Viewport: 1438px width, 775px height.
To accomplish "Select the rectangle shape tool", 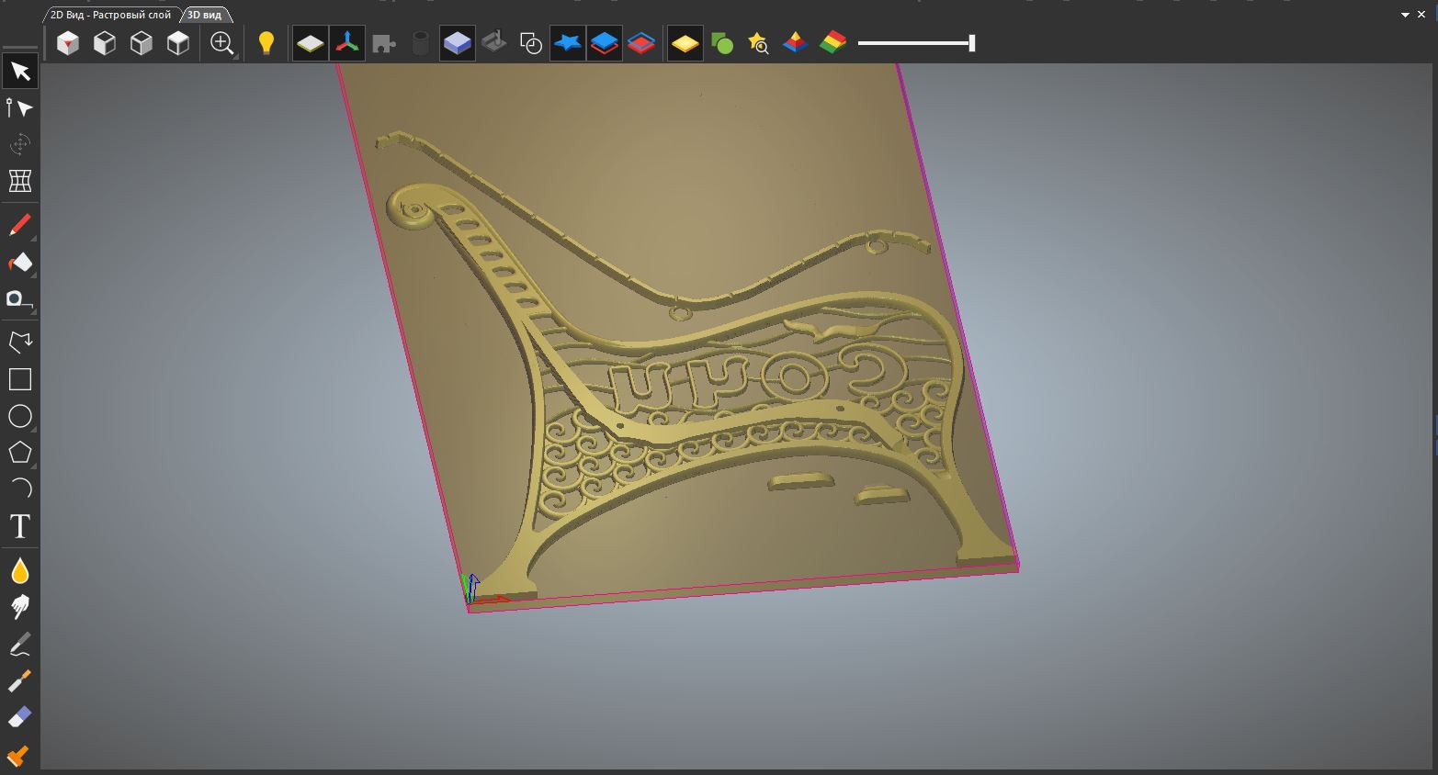I will tap(20, 379).
